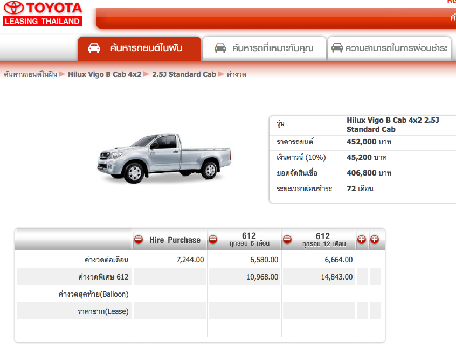Select เงินดาวน์ (10%) label
Screen dimensions: 456x349
pos(301,157)
